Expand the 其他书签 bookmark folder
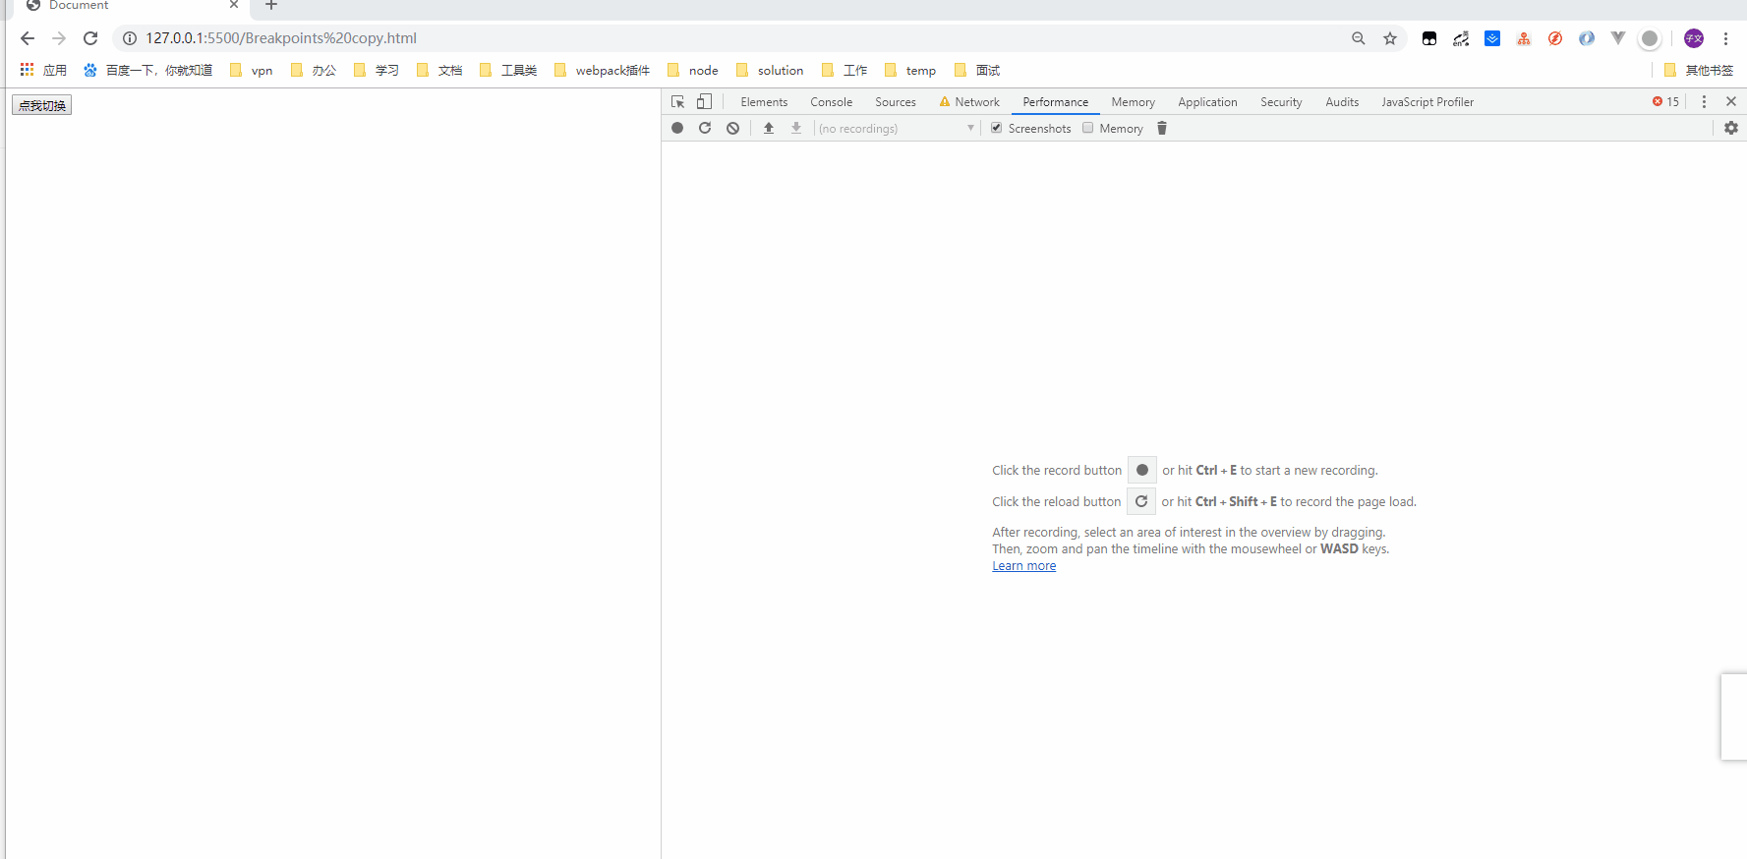 point(1699,70)
